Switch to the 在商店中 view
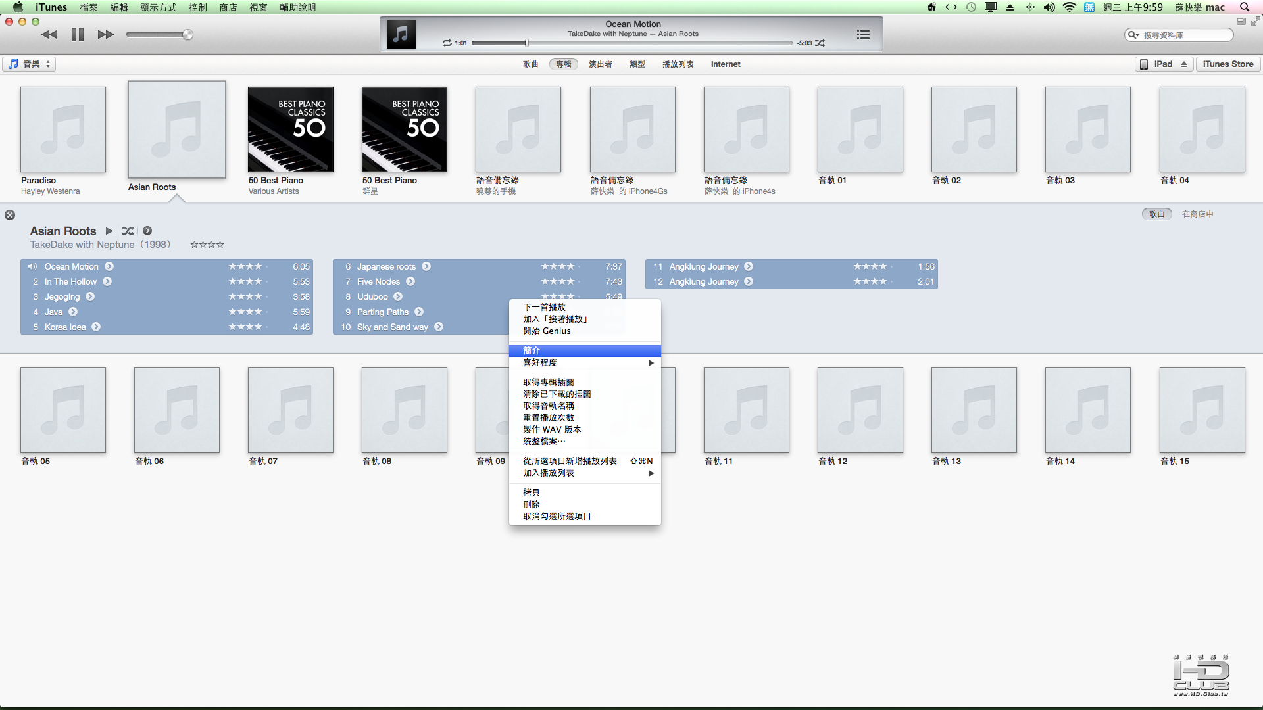Viewport: 1263px width, 710px height. click(1197, 214)
